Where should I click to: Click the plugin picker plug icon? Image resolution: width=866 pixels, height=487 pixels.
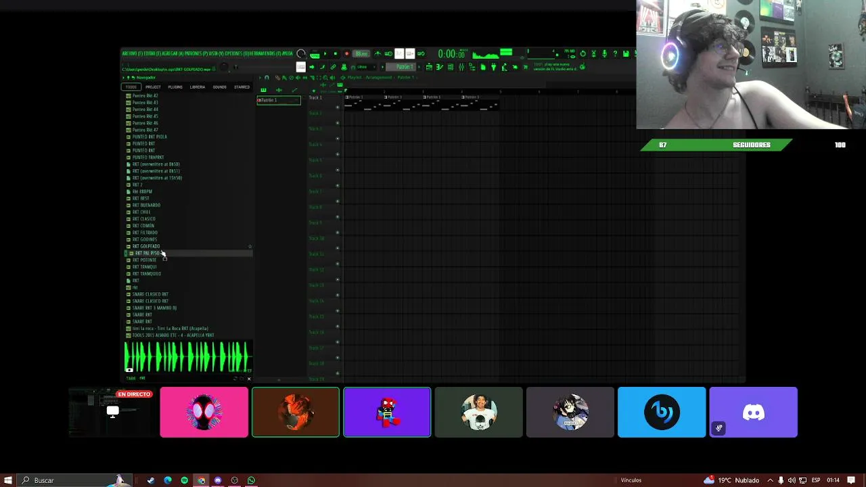pos(494,67)
